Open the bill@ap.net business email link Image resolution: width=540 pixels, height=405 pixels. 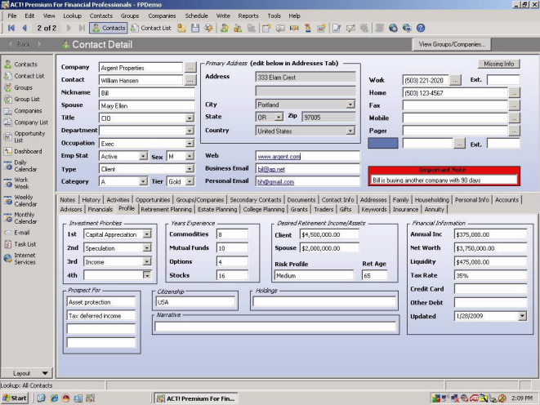coord(271,169)
